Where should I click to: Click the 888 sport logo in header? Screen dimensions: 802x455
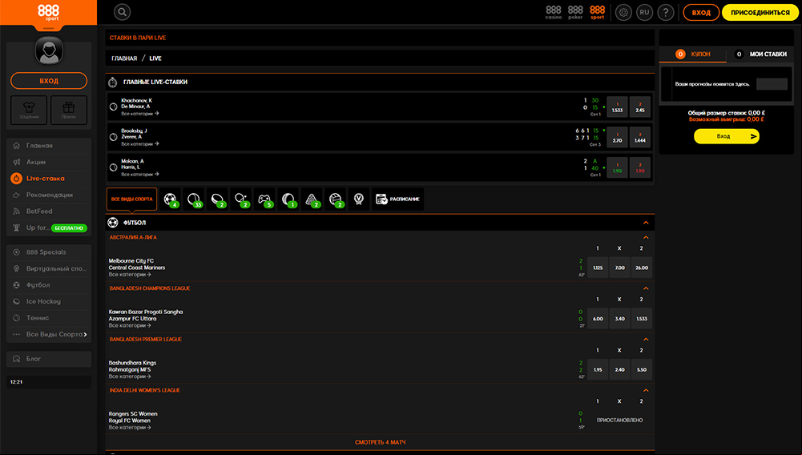(x=597, y=12)
